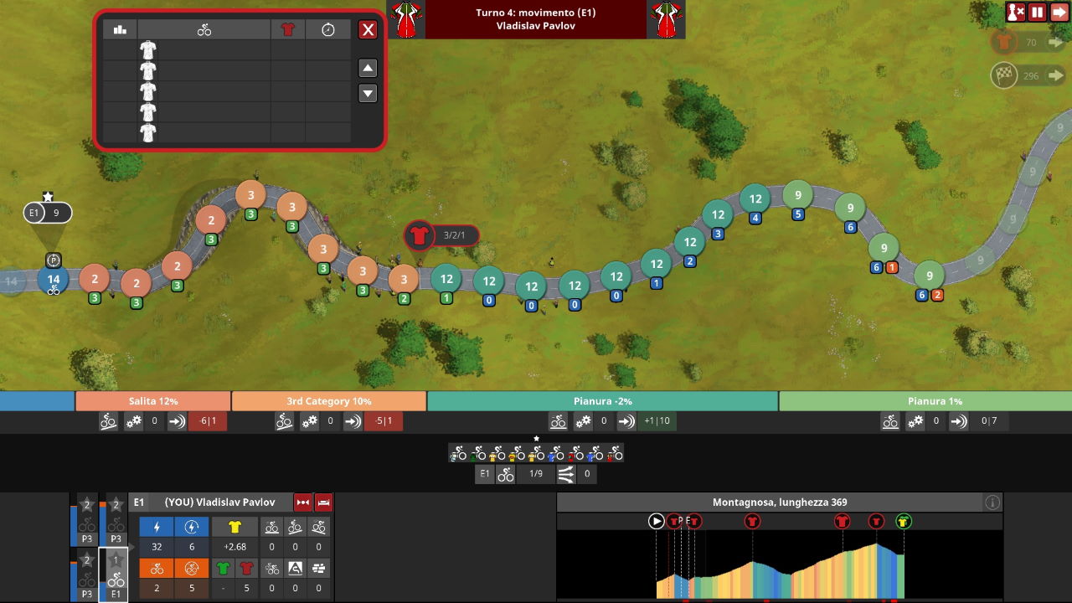Click the 3rd Category 10% terrain segment

[x=328, y=401]
